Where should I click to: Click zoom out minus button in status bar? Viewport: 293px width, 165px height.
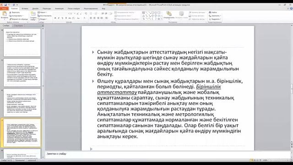click(270, 160)
